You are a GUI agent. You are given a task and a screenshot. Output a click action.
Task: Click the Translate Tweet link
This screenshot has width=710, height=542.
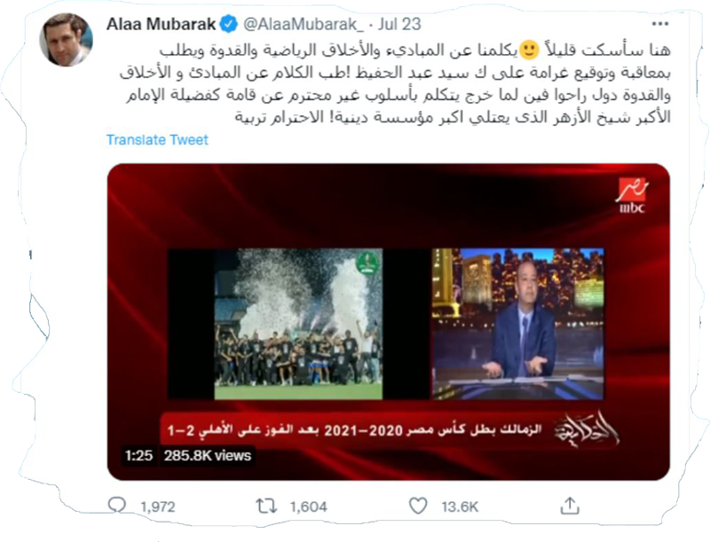(157, 140)
